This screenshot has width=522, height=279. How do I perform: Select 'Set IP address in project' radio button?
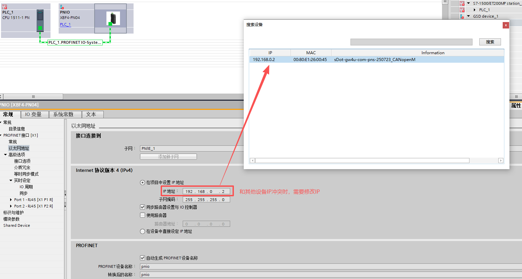click(143, 182)
